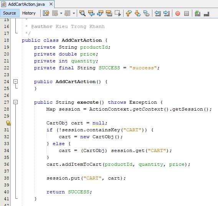Toggle Rectangular Selection icon
The height and width of the screenshot is (206, 218).
(117, 13)
